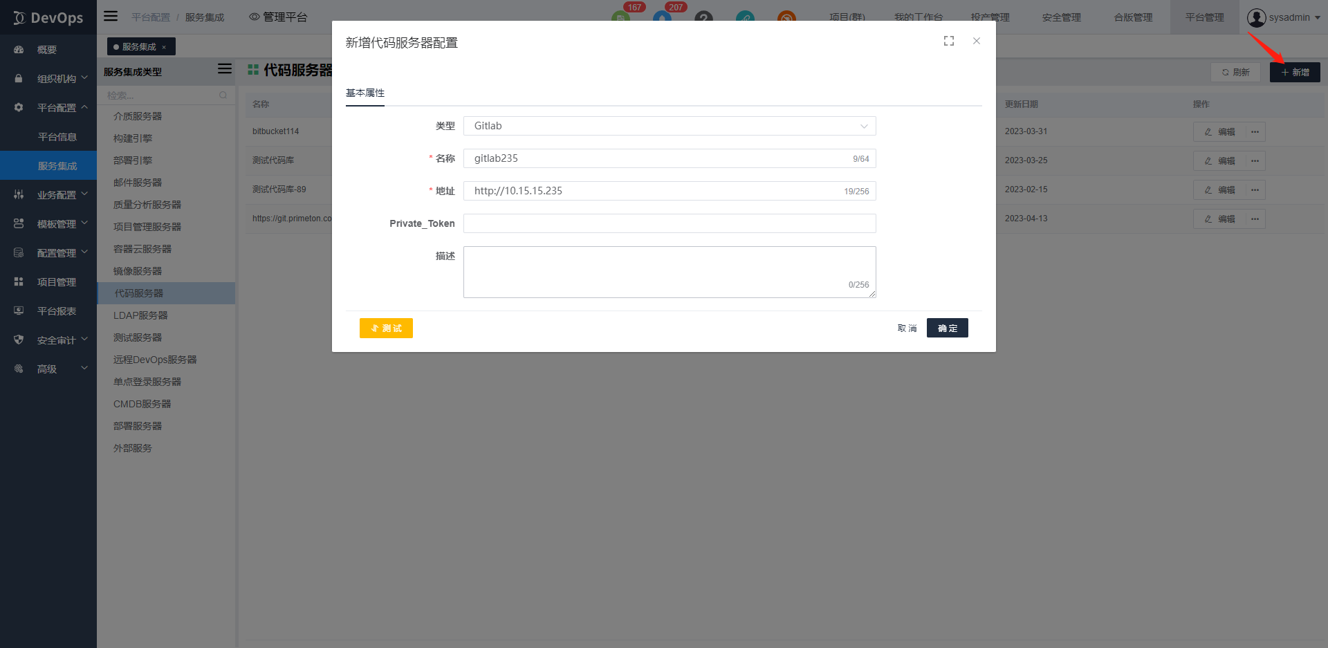This screenshot has width=1328, height=648.
Task: Open 平台信息 in the sidebar
Action: [x=57, y=137]
